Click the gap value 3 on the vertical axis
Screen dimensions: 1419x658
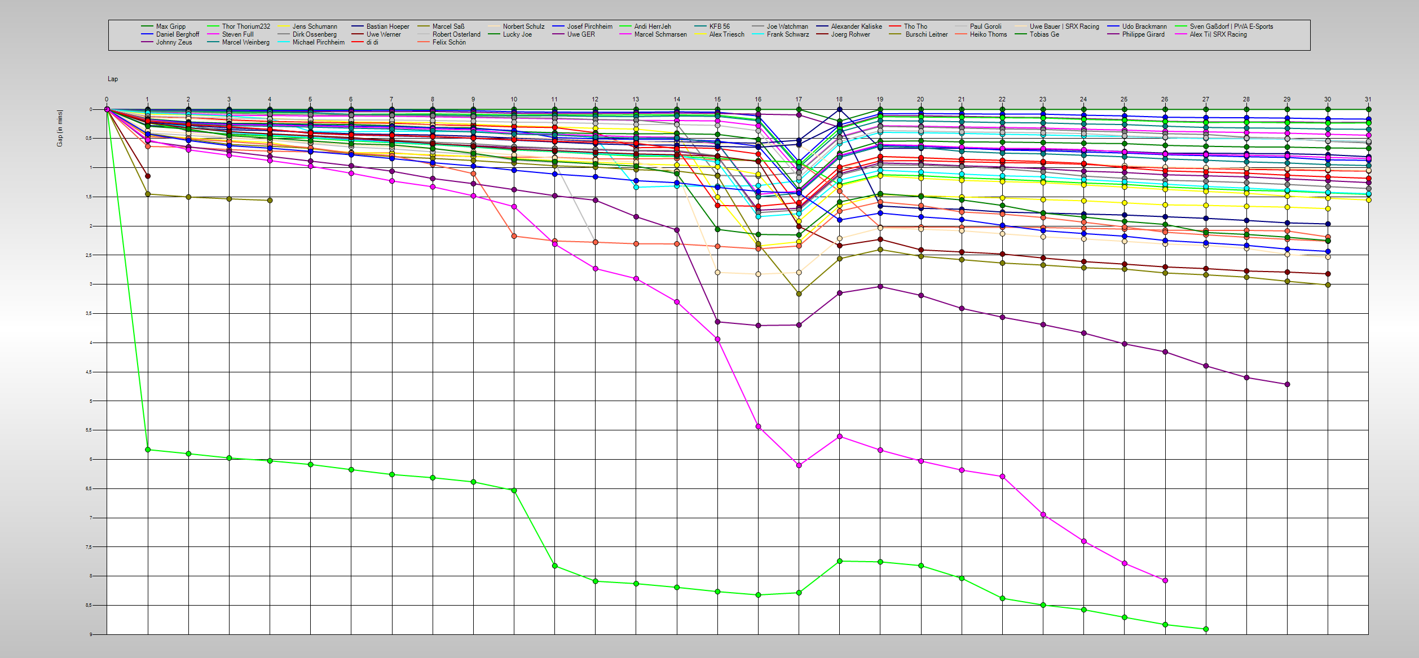coord(90,284)
